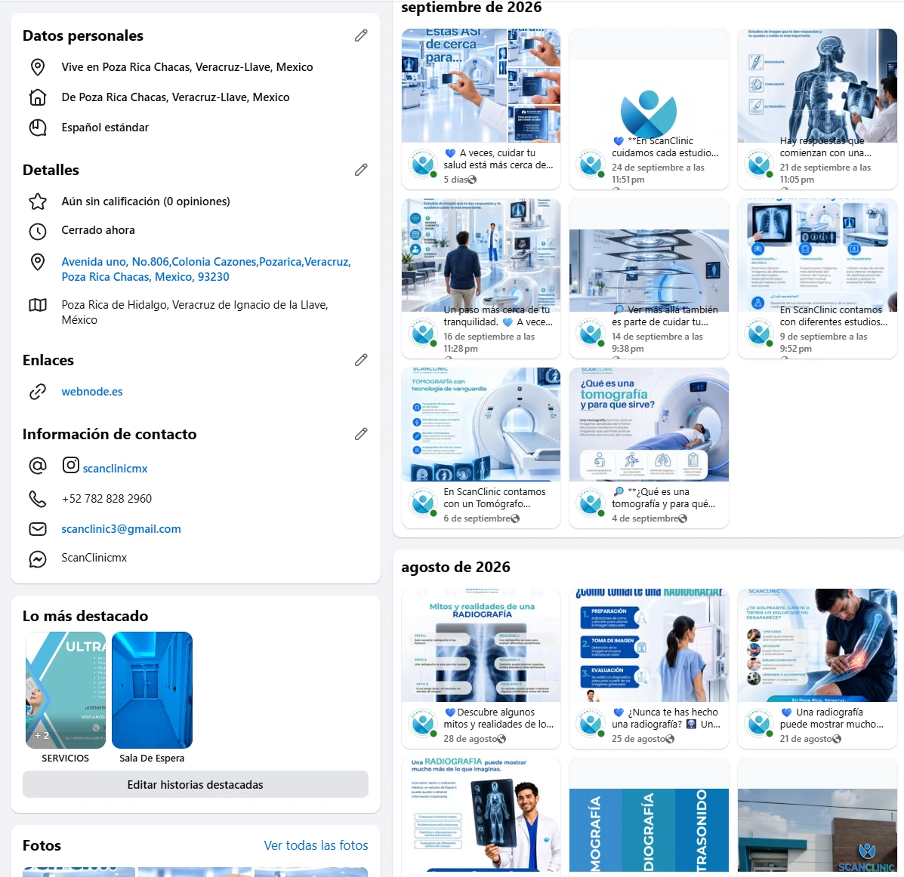904x877 pixels.
Task: Open the scanclinic3@gmail.com email link
Action: [x=121, y=529]
